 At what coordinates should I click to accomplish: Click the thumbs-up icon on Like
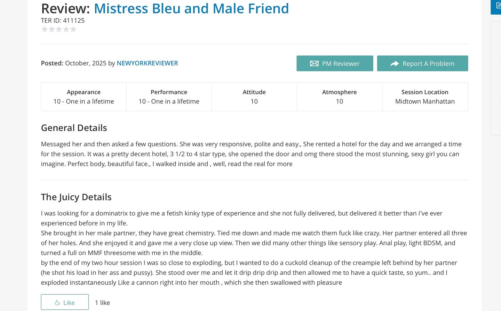coord(57,303)
